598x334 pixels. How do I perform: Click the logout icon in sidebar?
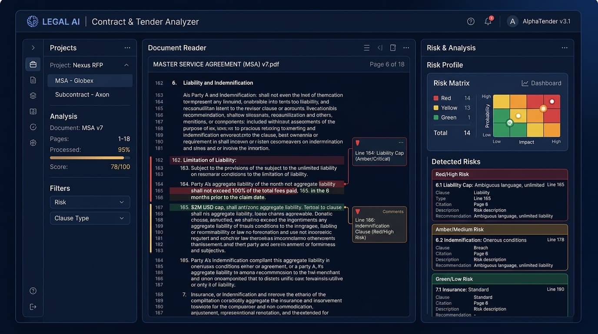pyautogui.click(x=33, y=307)
